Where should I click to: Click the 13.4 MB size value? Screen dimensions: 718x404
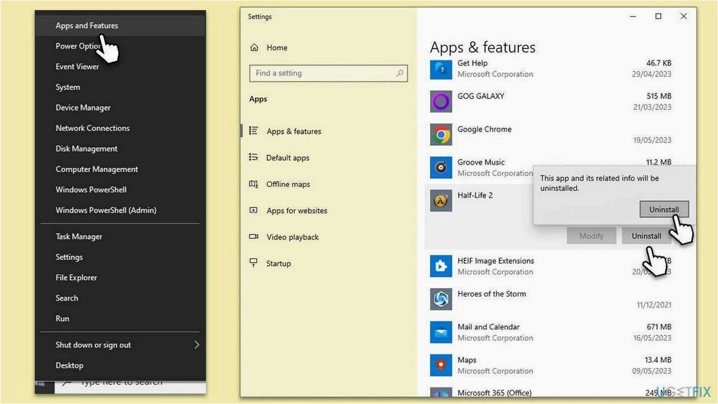(x=658, y=360)
